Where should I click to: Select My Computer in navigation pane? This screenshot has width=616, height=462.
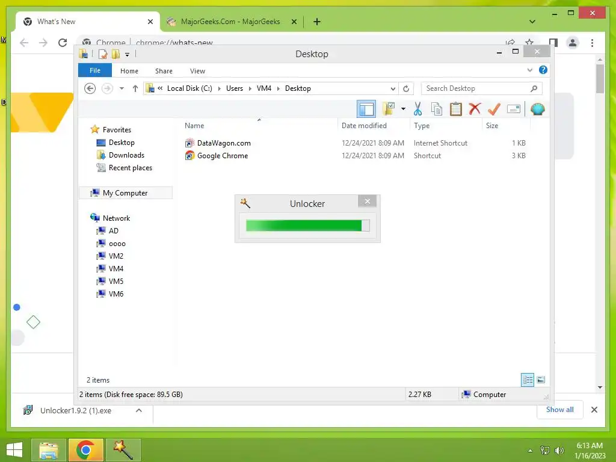coord(125,193)
